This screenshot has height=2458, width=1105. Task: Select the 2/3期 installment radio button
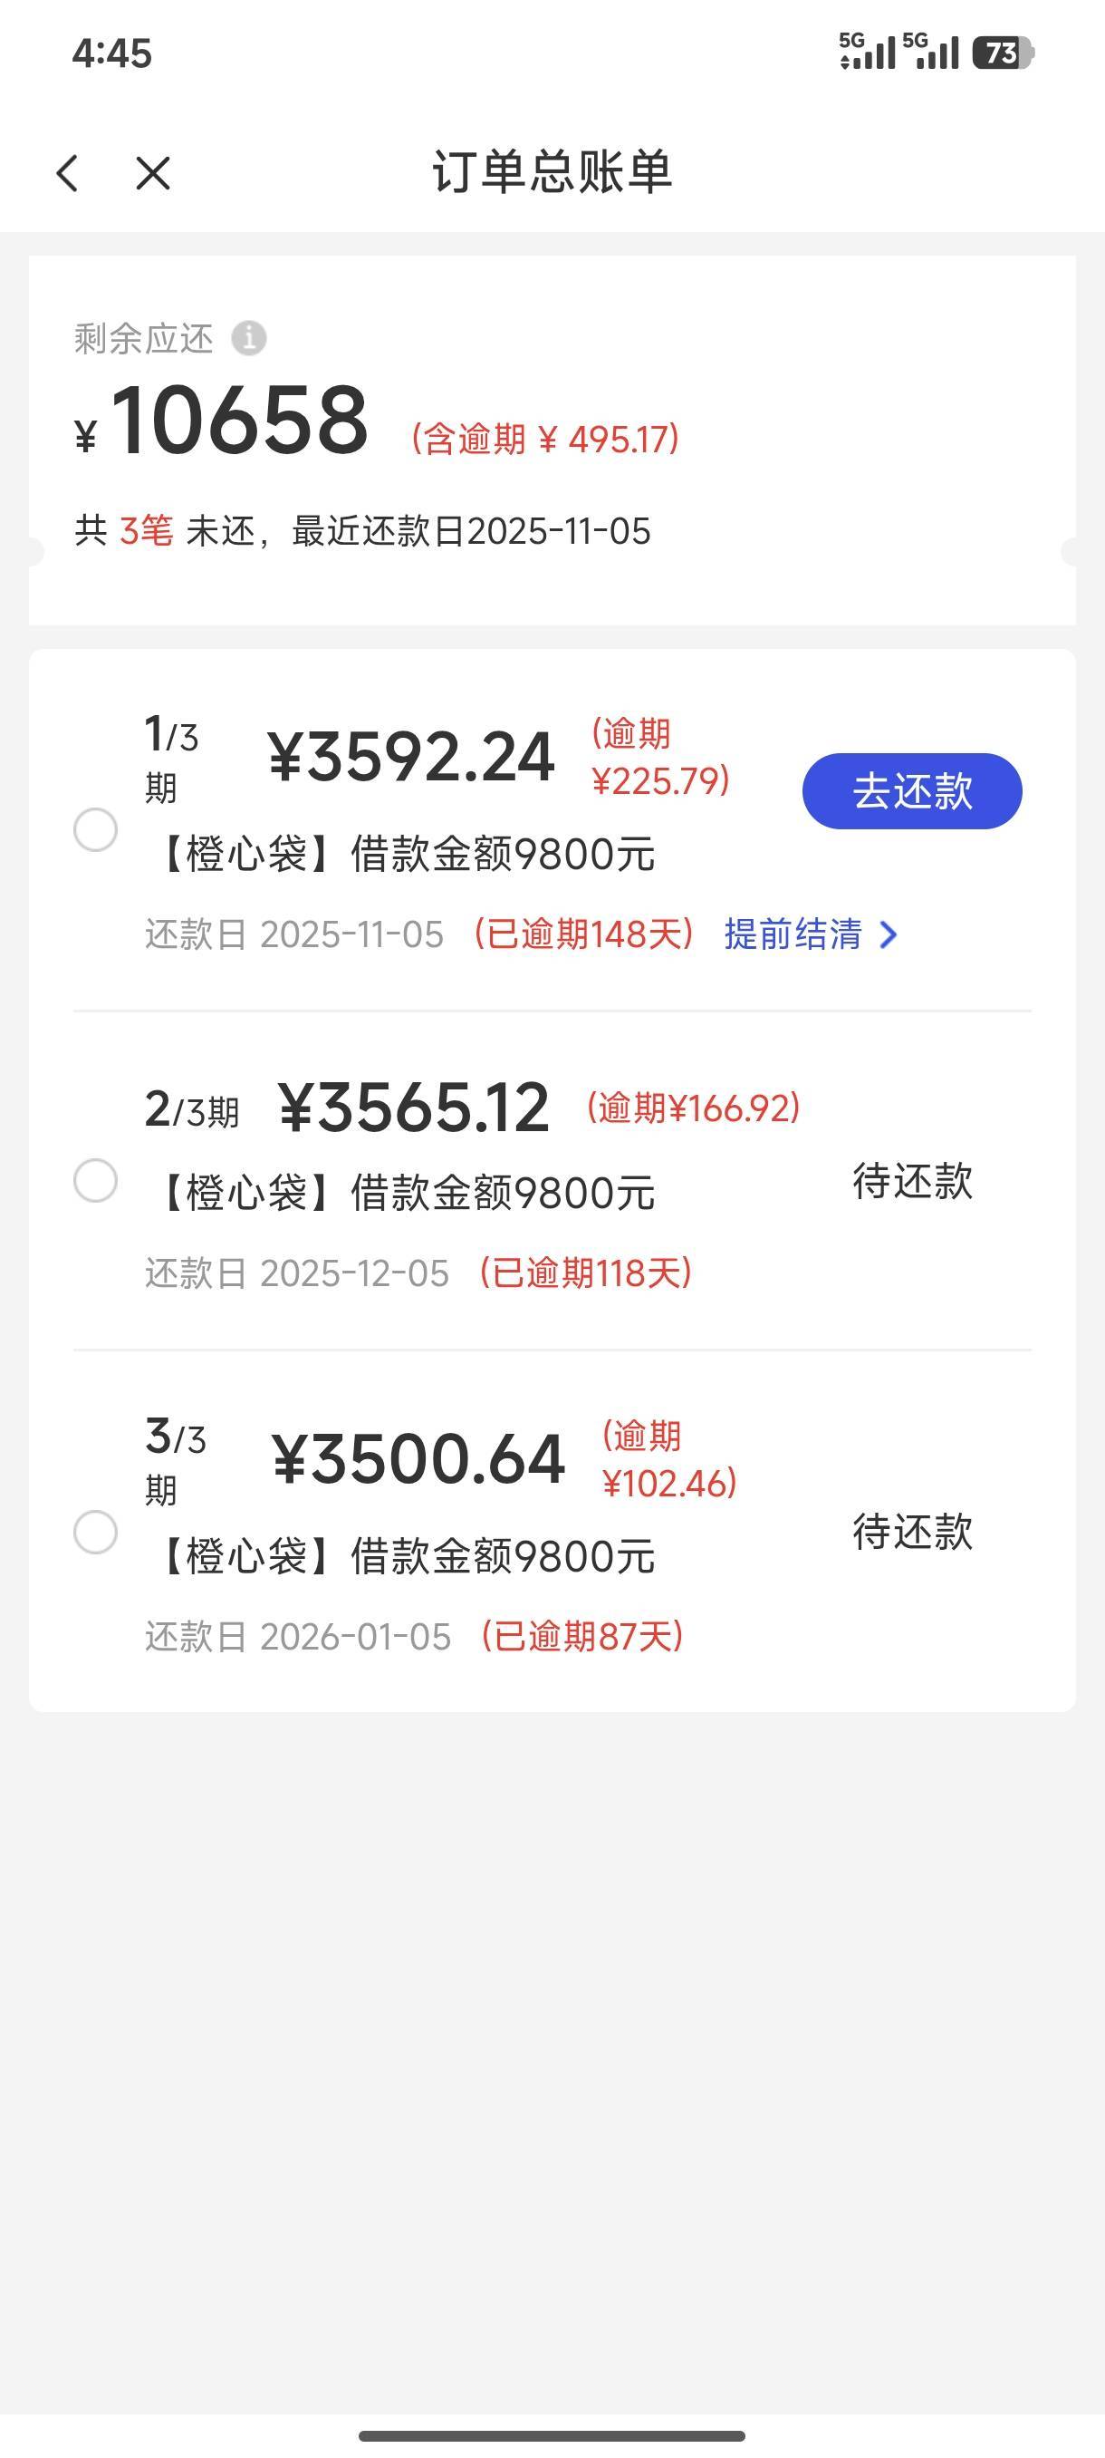point(95,1180)
